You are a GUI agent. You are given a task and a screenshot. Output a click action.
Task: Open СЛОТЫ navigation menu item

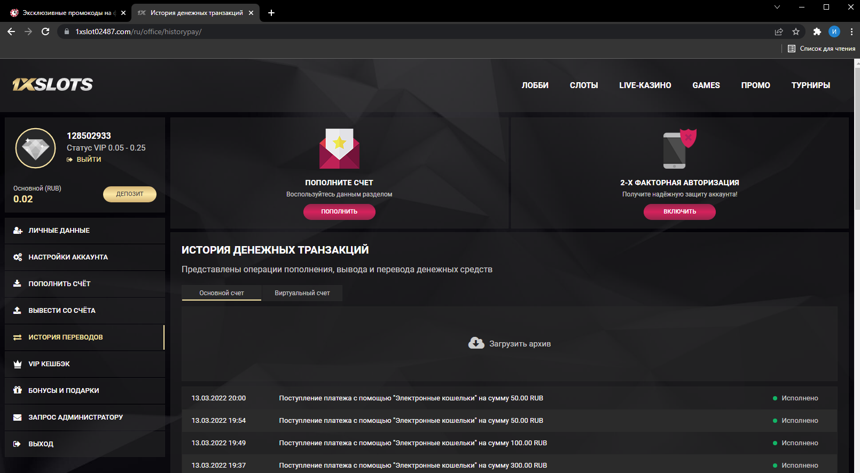[x=584, y=85]
